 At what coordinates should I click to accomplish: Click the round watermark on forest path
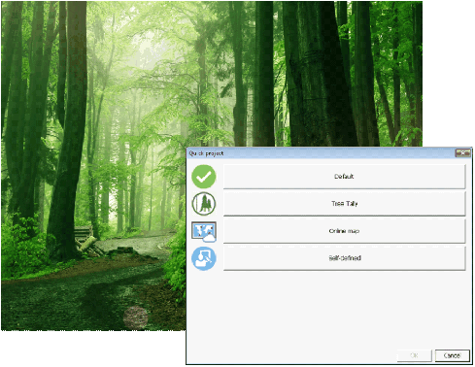tap(136, 317)
